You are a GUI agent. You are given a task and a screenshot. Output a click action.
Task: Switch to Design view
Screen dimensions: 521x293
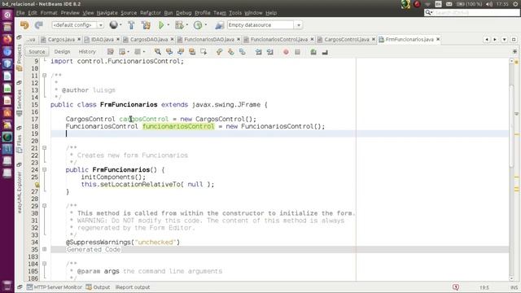[62, 52]
